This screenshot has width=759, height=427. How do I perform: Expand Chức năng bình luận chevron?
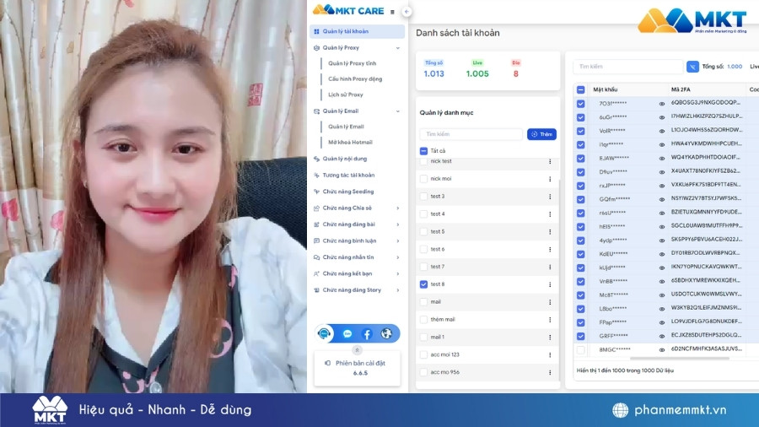pyautogui.click(x=398, y=241)
